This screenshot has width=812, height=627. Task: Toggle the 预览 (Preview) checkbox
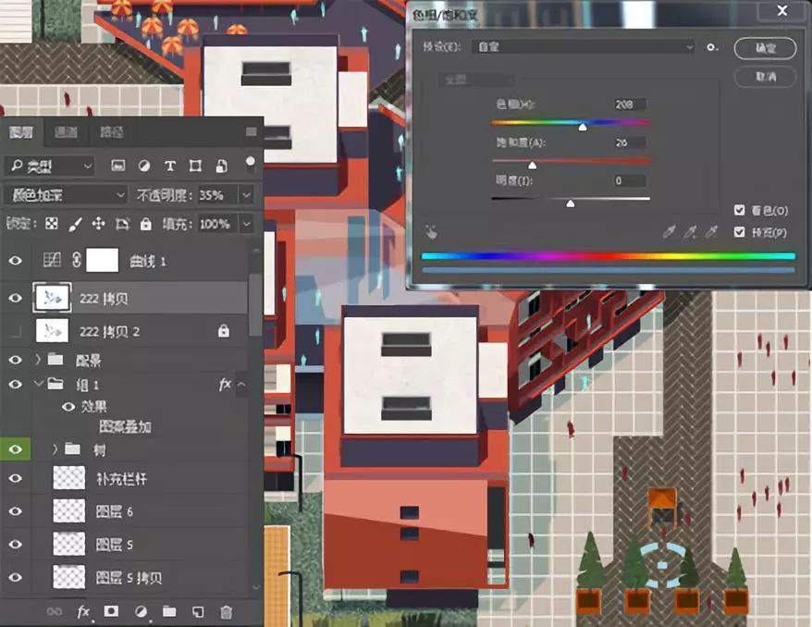[x=739, y=232]
